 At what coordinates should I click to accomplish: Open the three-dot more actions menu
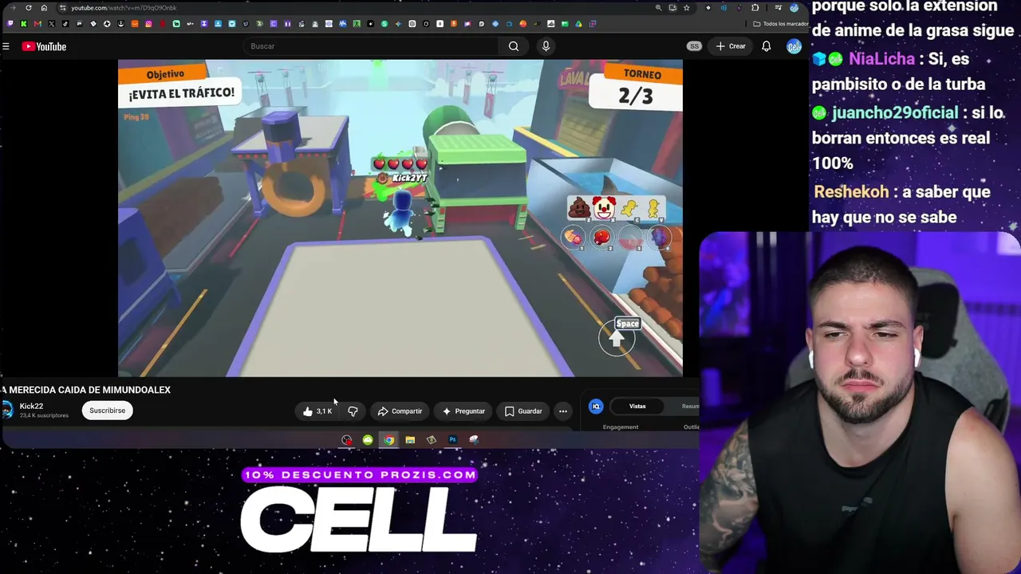coord(563,411)
